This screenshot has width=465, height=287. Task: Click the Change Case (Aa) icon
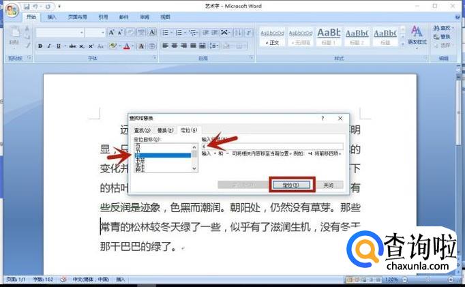coord(100,46)
